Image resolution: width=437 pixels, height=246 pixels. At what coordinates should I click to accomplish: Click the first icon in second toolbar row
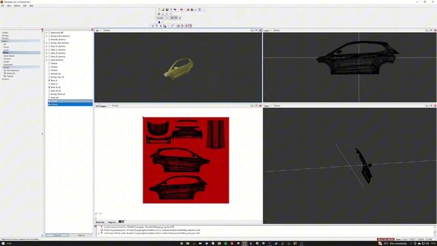159,14
